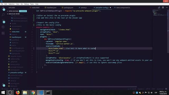Open the Debug menu
The image size is (169, 95).
(x=26, y=4)
